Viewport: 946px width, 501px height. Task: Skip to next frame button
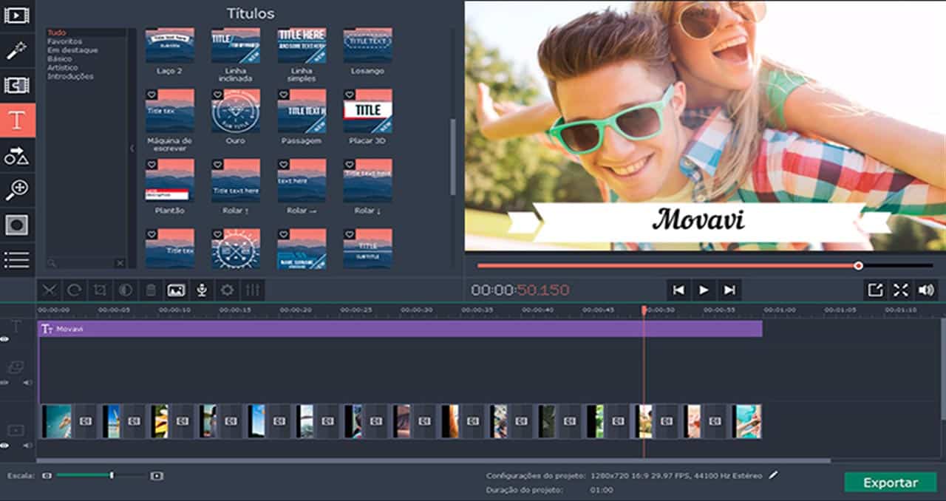[x=729, y=290]
